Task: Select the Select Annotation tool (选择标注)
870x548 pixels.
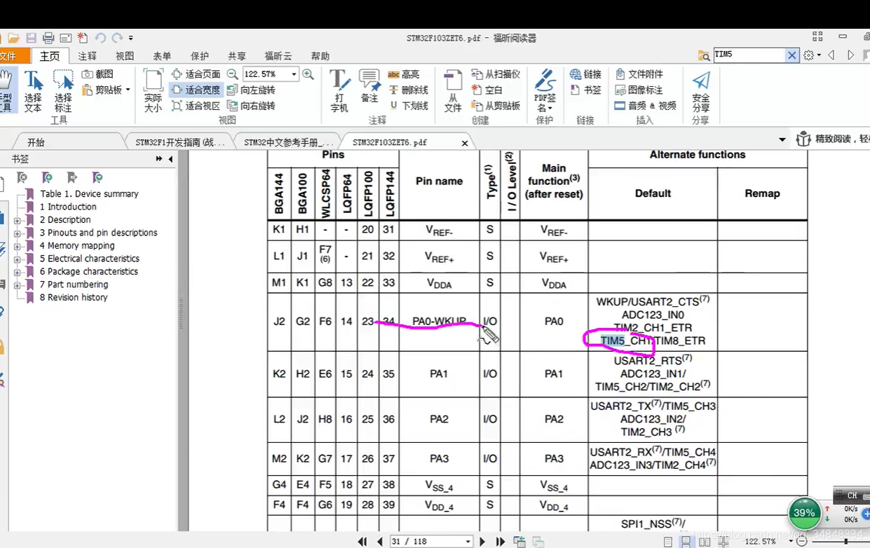Action: point(63,91)
